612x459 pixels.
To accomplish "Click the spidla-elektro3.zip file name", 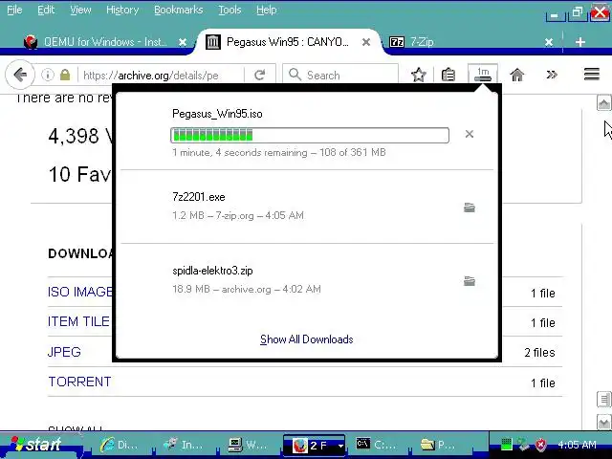I will tap(212, 271).
